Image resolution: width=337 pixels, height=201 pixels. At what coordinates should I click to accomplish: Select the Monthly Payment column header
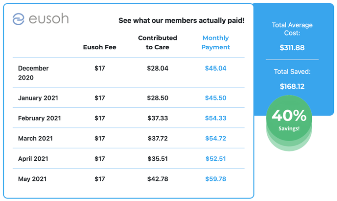[216, 43]
